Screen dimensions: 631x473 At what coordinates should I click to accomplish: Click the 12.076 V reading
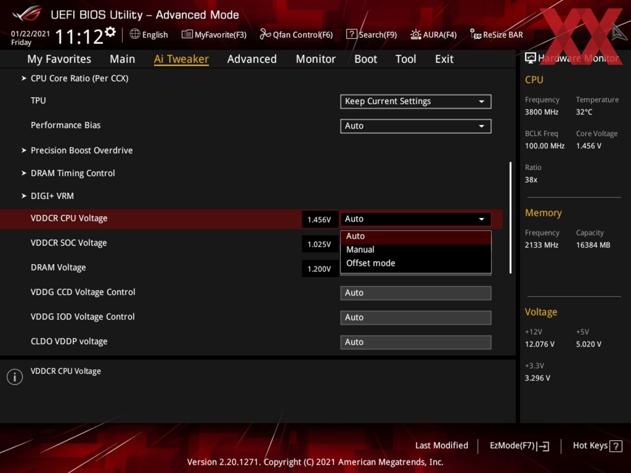coord(540,344)
